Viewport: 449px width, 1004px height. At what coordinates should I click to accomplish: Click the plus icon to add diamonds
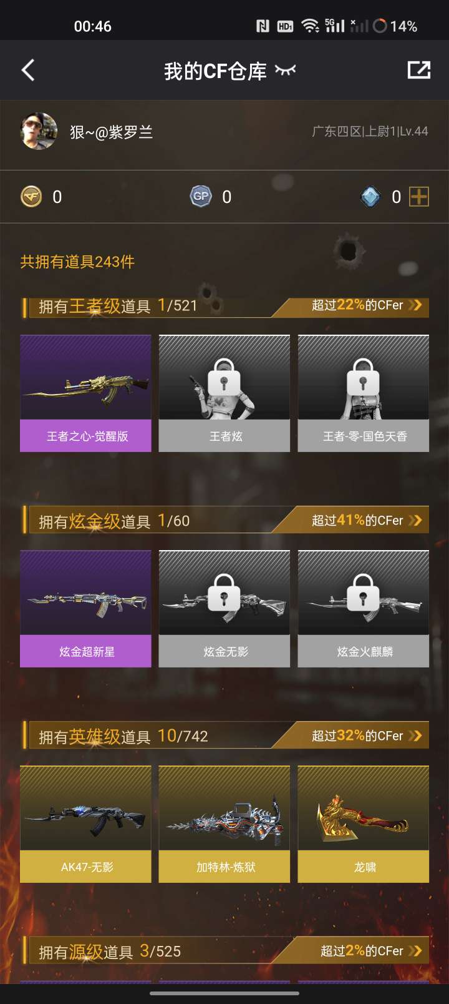click(x=419, y=197)
